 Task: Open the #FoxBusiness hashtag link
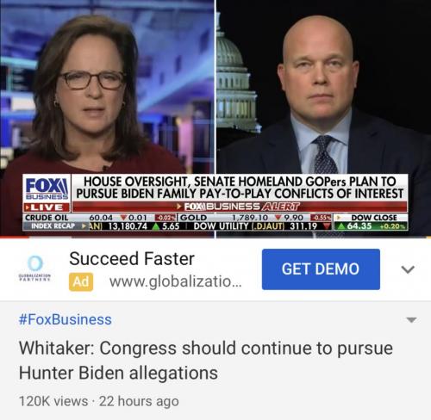click(66, 319)
